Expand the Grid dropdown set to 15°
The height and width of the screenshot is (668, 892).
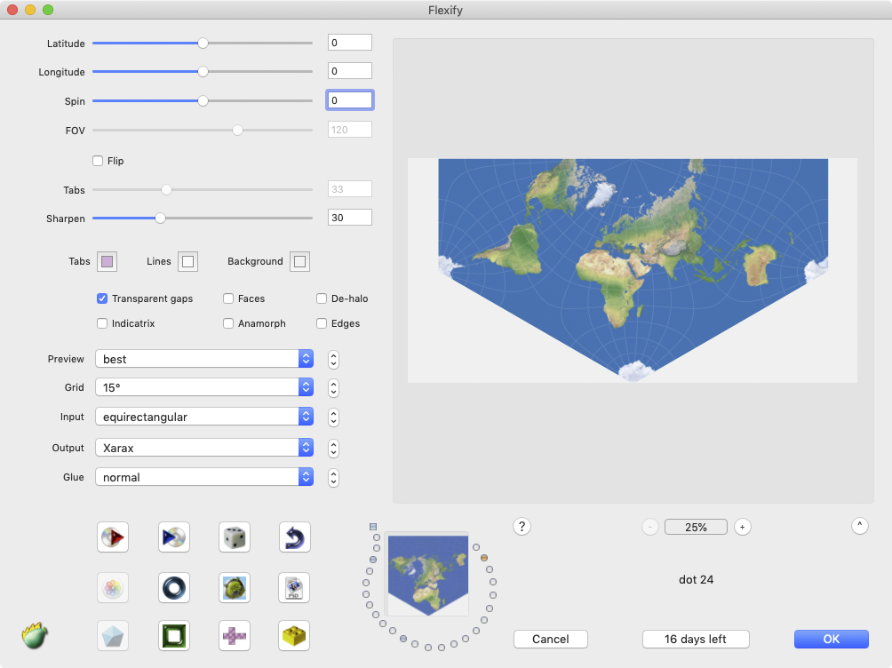click(204, 387)
